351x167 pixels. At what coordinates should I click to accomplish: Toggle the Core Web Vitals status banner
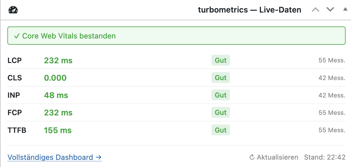point(175,36)
